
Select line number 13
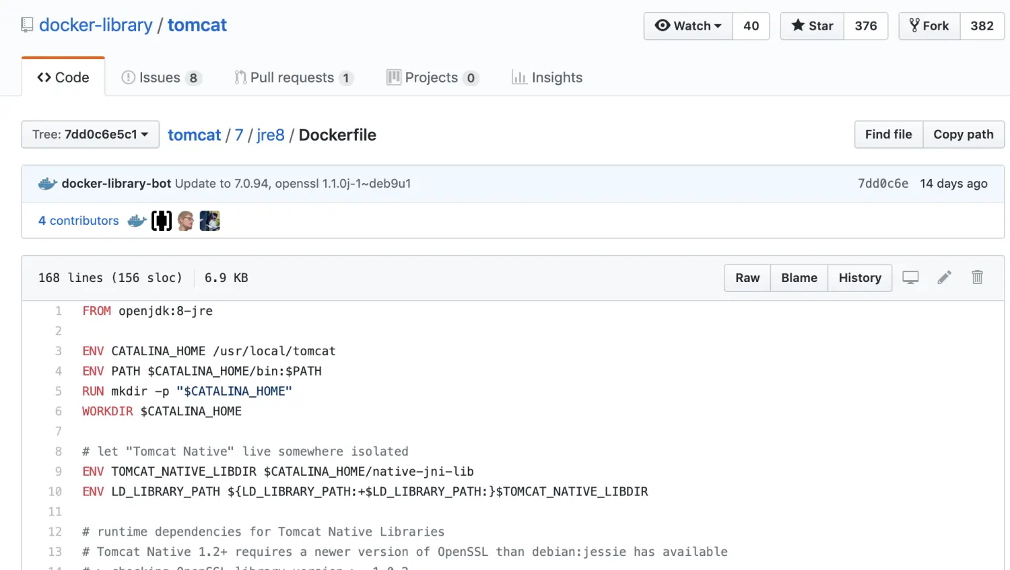pos(55,552)
